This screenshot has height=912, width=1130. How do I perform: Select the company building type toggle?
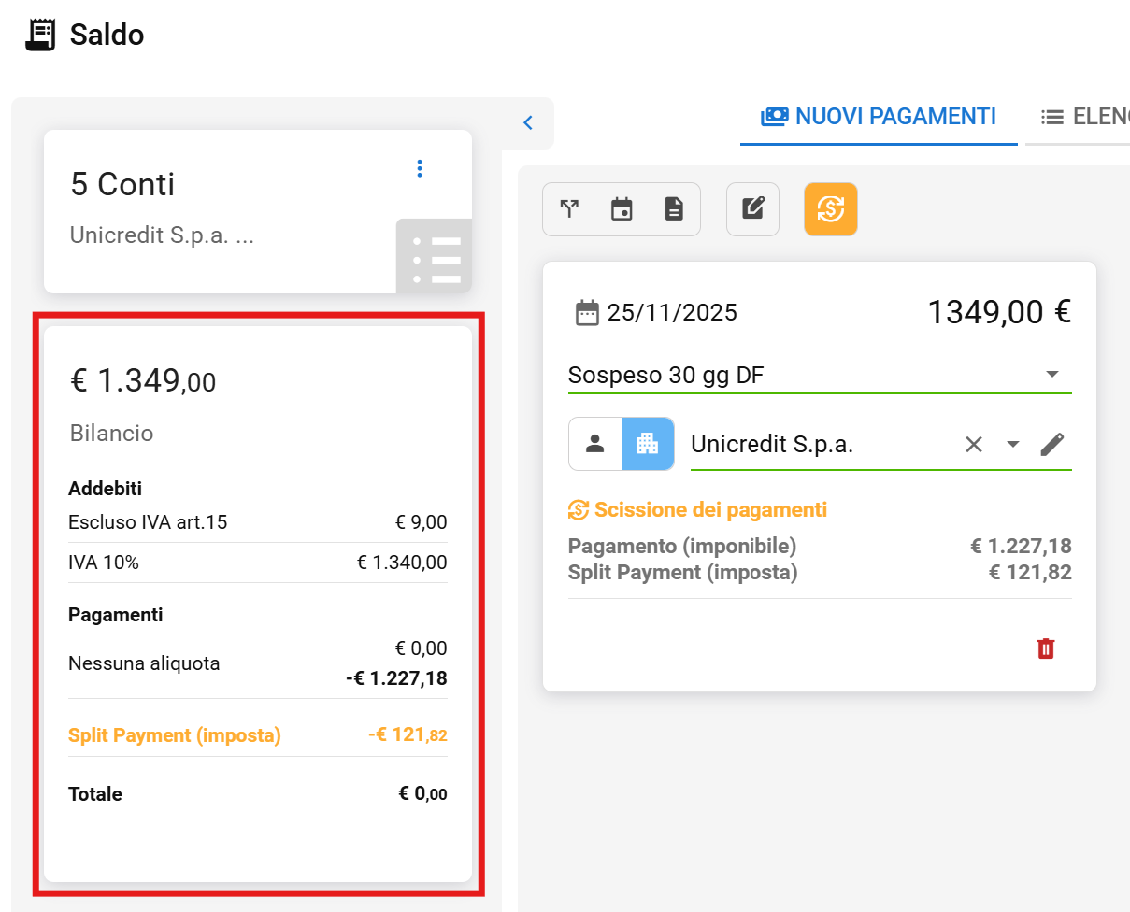(647, 444)
